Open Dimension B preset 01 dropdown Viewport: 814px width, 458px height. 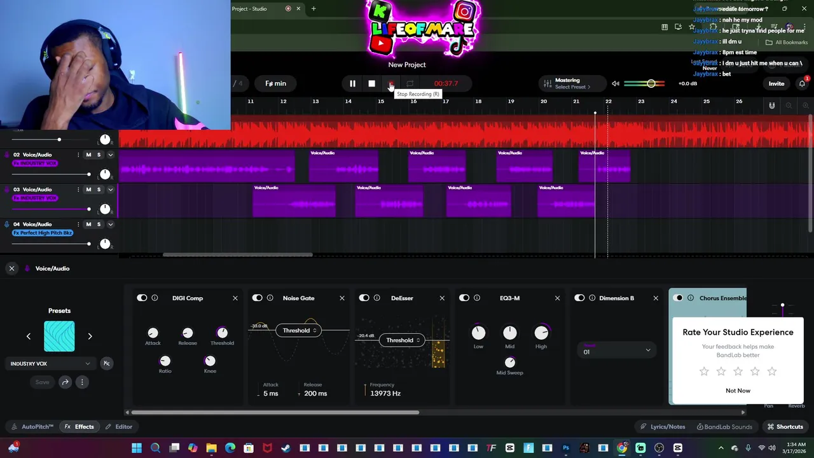point(616,350)
